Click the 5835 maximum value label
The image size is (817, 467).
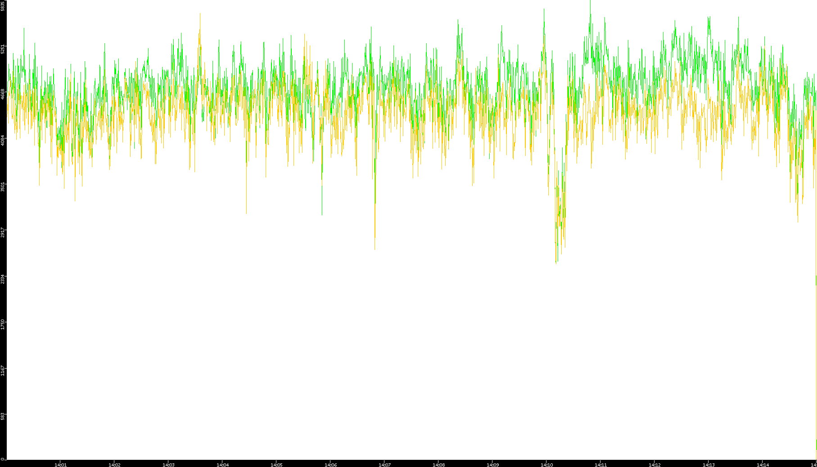click(x=3, y=6)
